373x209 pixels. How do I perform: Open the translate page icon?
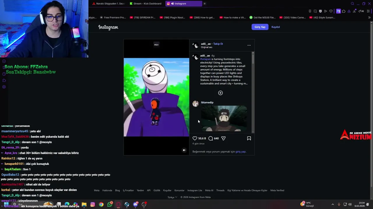(338, 11)
